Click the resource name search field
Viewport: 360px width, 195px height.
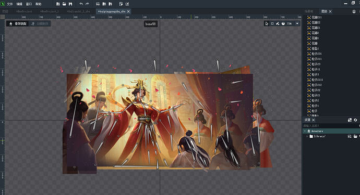tap(331, 126)
